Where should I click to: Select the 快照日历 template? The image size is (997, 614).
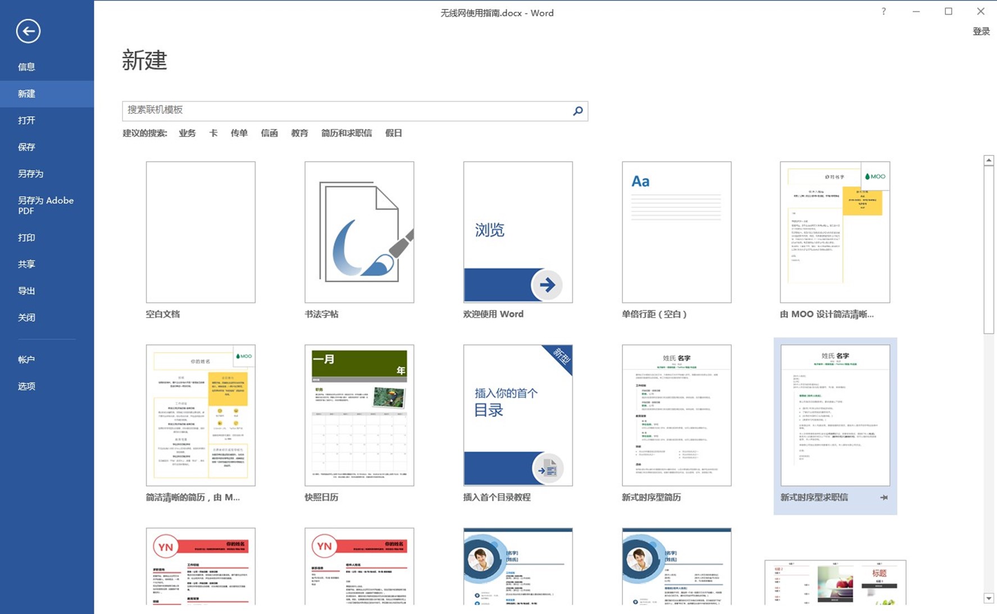tap(359, 415)
